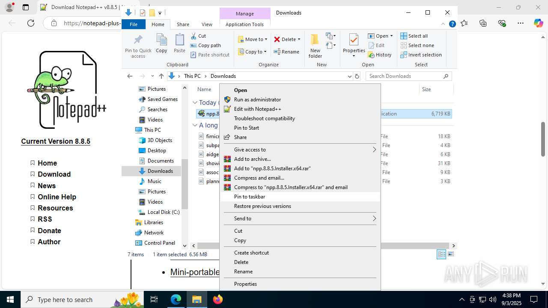
Task: Open the Quick Access Toolbar customize dropdown
Action: tap(160, 13)
